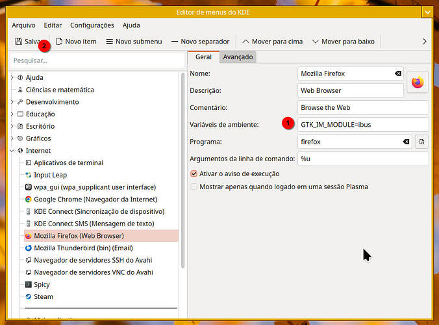Enable Mostrar apenas em sessão Plasma checkbox
Screen dimensions: 439x325
click(194, 187)
